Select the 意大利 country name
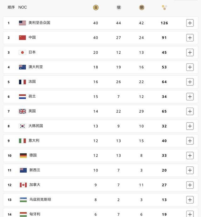 click(x=34, y=141)
